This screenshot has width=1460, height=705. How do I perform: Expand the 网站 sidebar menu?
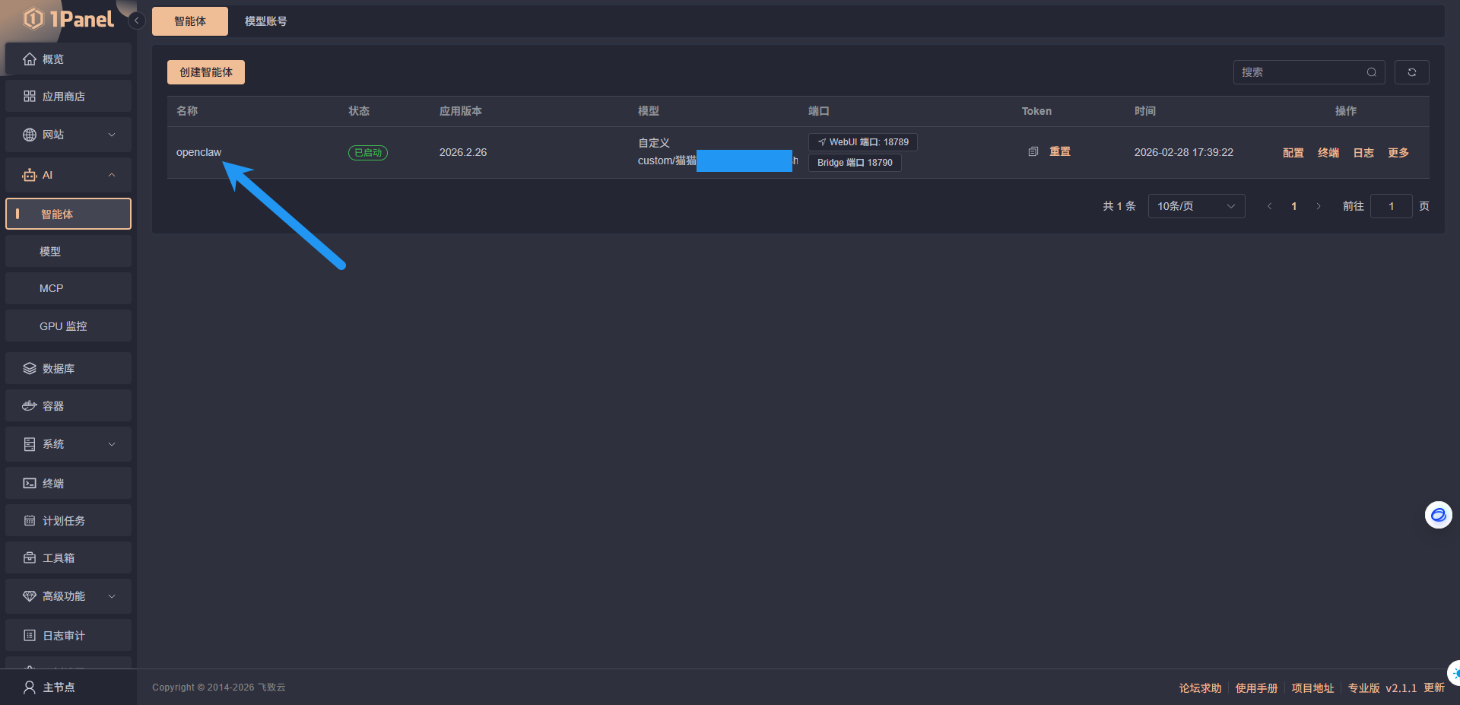click(x=68, y=135)
